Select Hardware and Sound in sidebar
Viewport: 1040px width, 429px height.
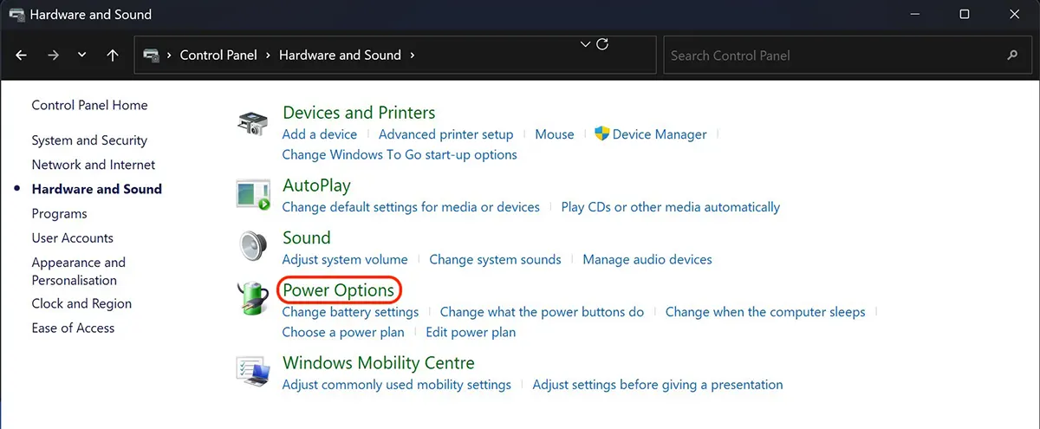click(x=96, y=189)
